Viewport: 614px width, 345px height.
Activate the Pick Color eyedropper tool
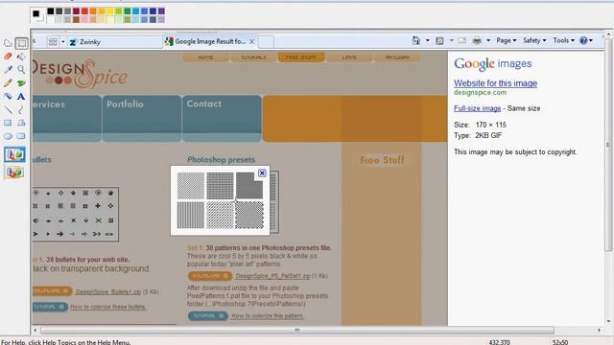point(8,70)
